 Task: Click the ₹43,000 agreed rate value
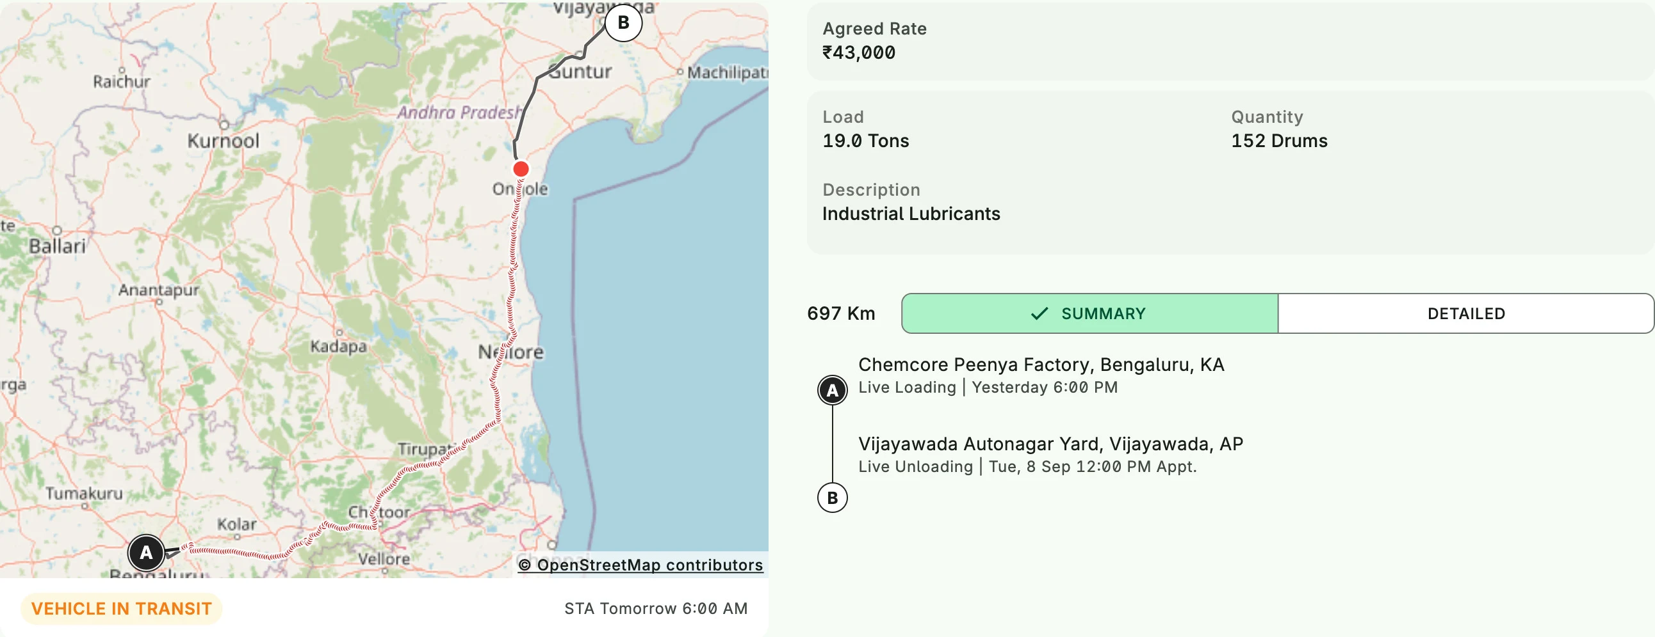pyautogui.click(x=858, y=52)
